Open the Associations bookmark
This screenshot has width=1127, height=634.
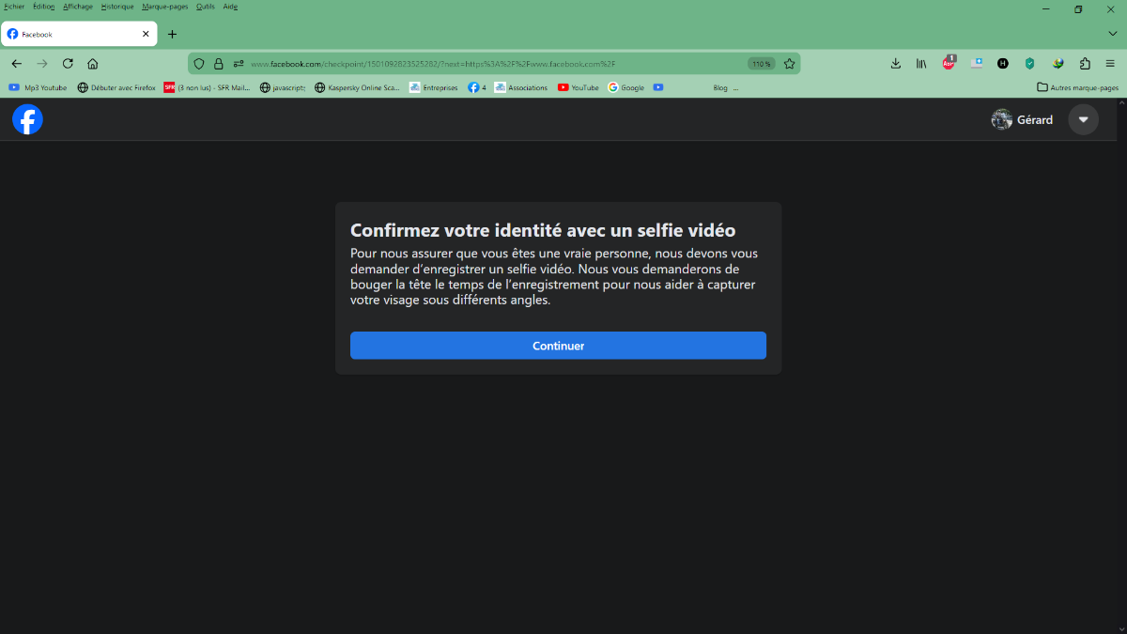[x=521, y=87]
